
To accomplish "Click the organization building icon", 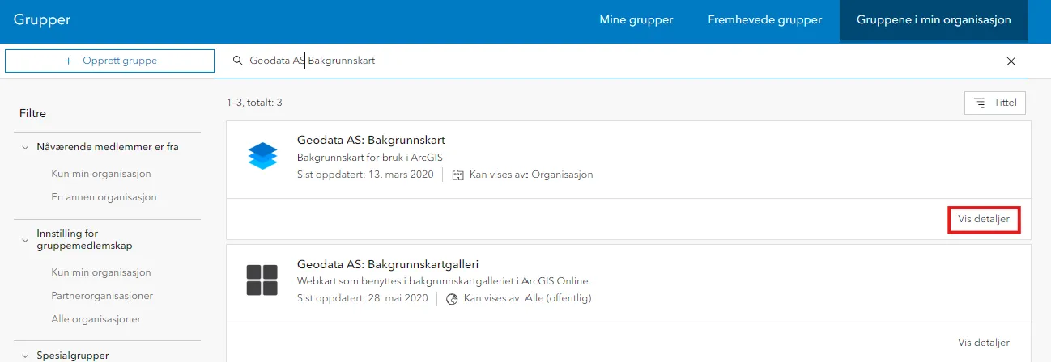I will point(457,175).
